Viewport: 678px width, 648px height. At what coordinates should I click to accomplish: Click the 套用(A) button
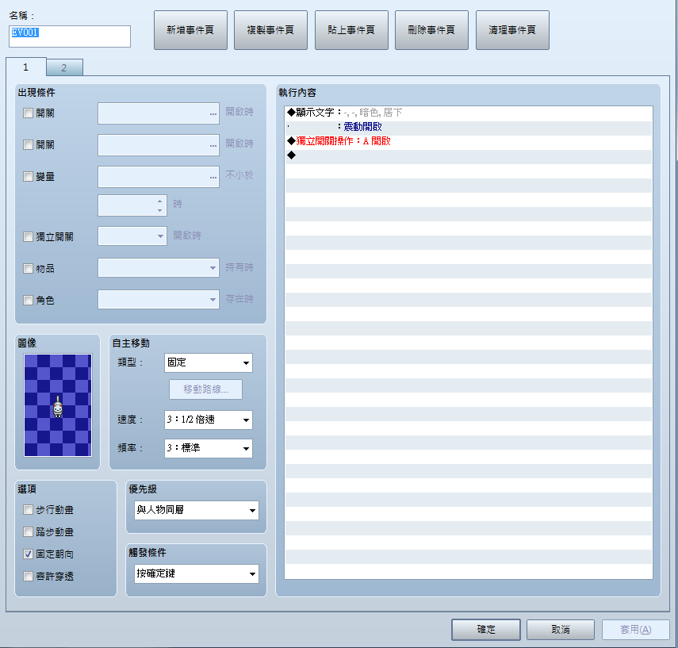636,630
